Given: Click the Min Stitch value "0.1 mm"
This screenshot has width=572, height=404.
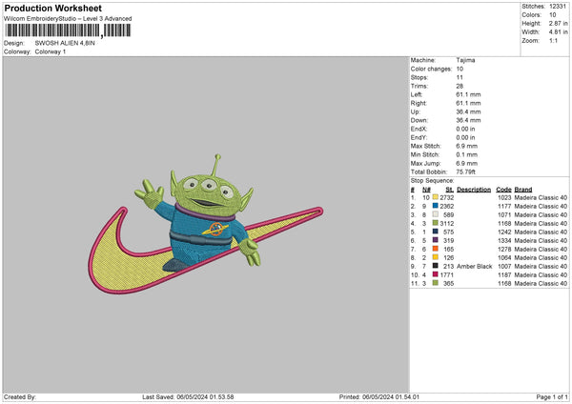Looking at the screenshot, I should tap(466, 154).
